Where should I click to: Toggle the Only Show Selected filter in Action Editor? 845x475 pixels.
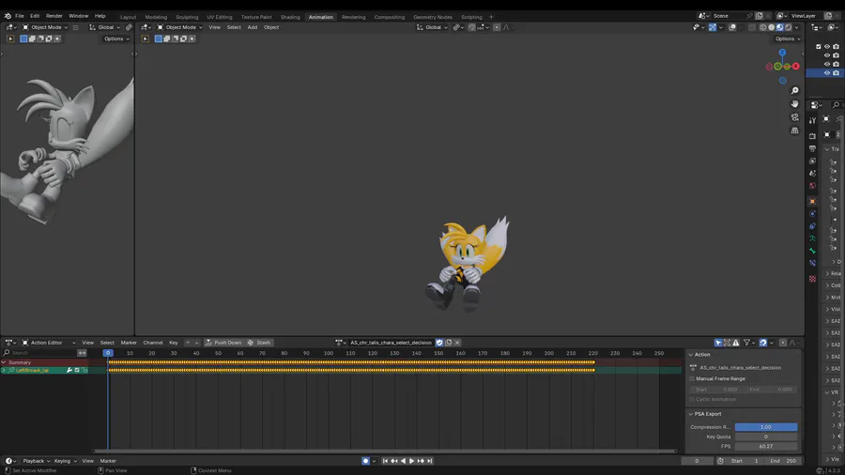(718, 343)
